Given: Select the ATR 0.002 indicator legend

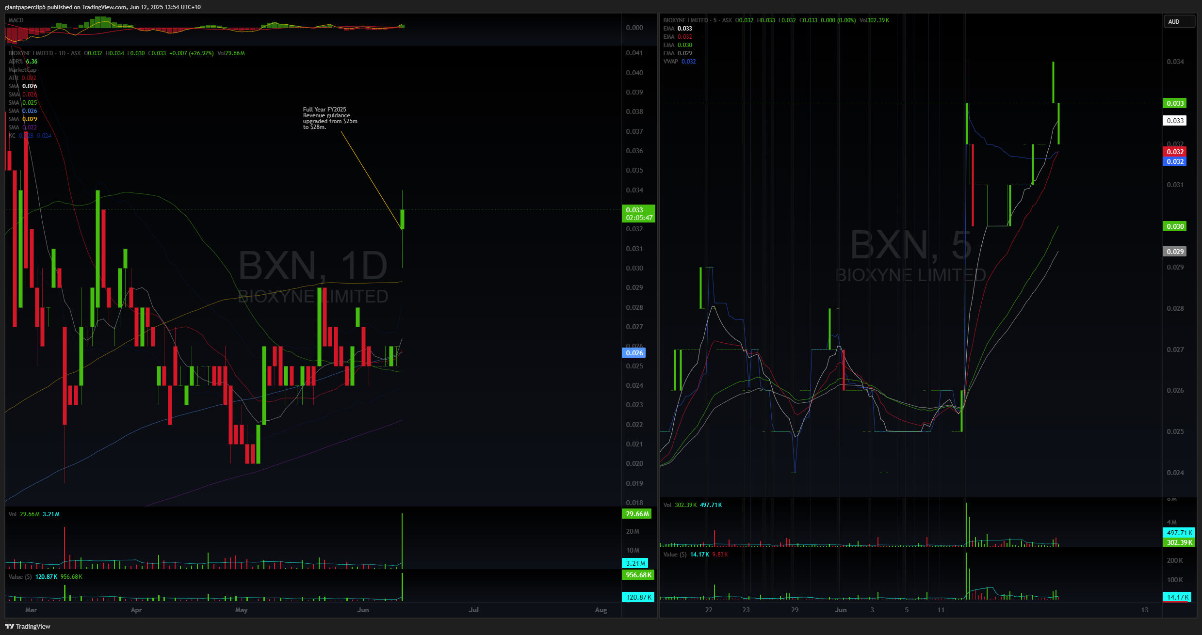Looking at the screenshot, I should pyautogui.click(x=22, y=78).
